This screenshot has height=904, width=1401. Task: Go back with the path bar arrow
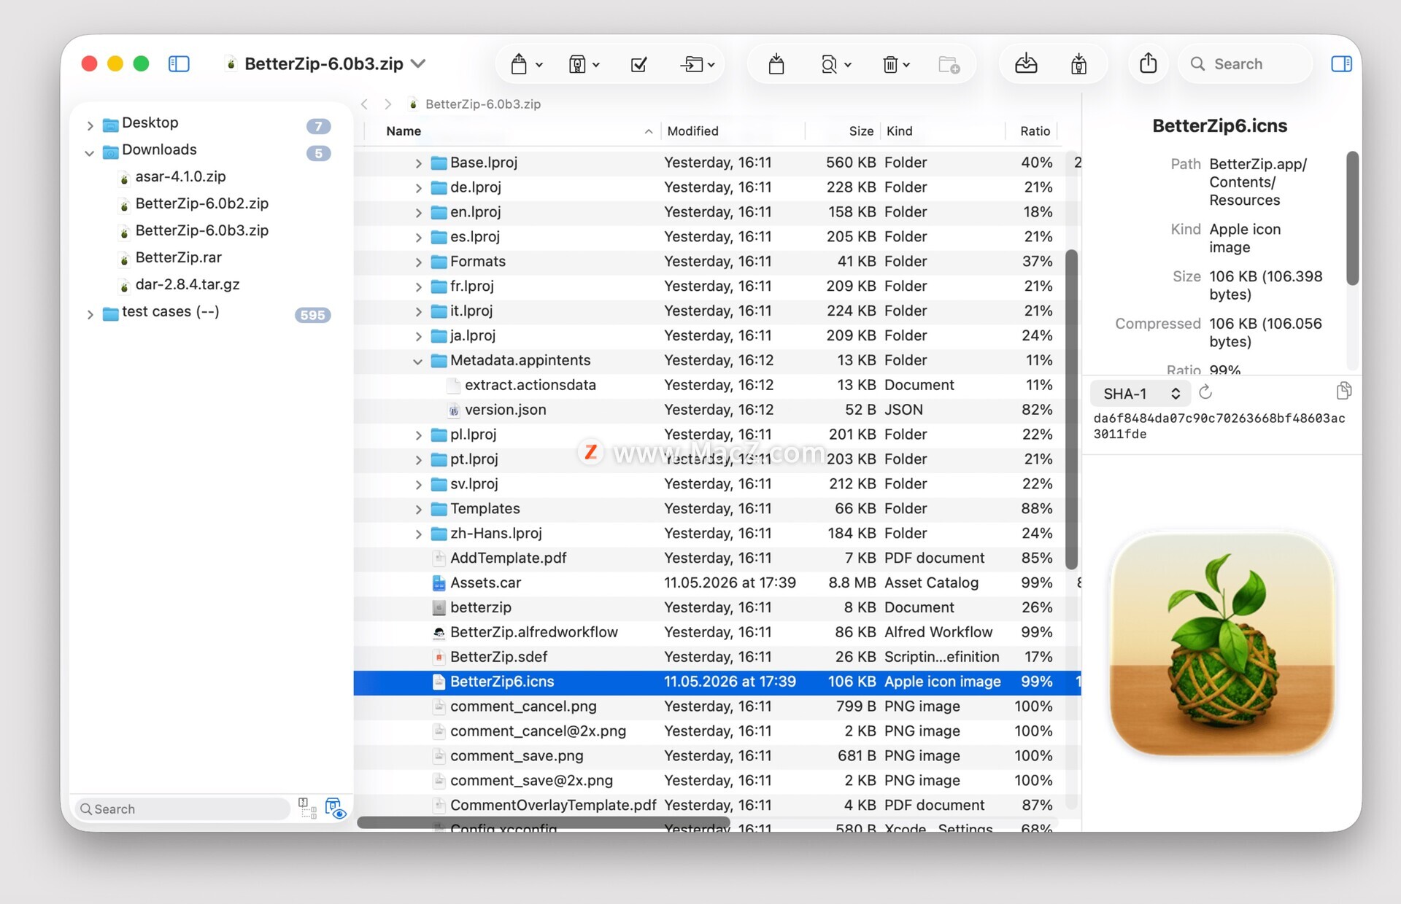[x=364, y=104]
